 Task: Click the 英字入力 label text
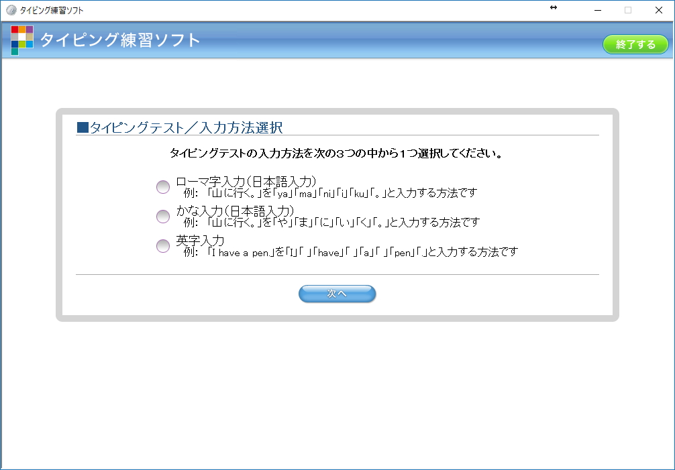(x=199, y=241)
